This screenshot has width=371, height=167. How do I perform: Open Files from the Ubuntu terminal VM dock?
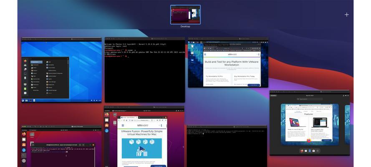click(24, 139)
